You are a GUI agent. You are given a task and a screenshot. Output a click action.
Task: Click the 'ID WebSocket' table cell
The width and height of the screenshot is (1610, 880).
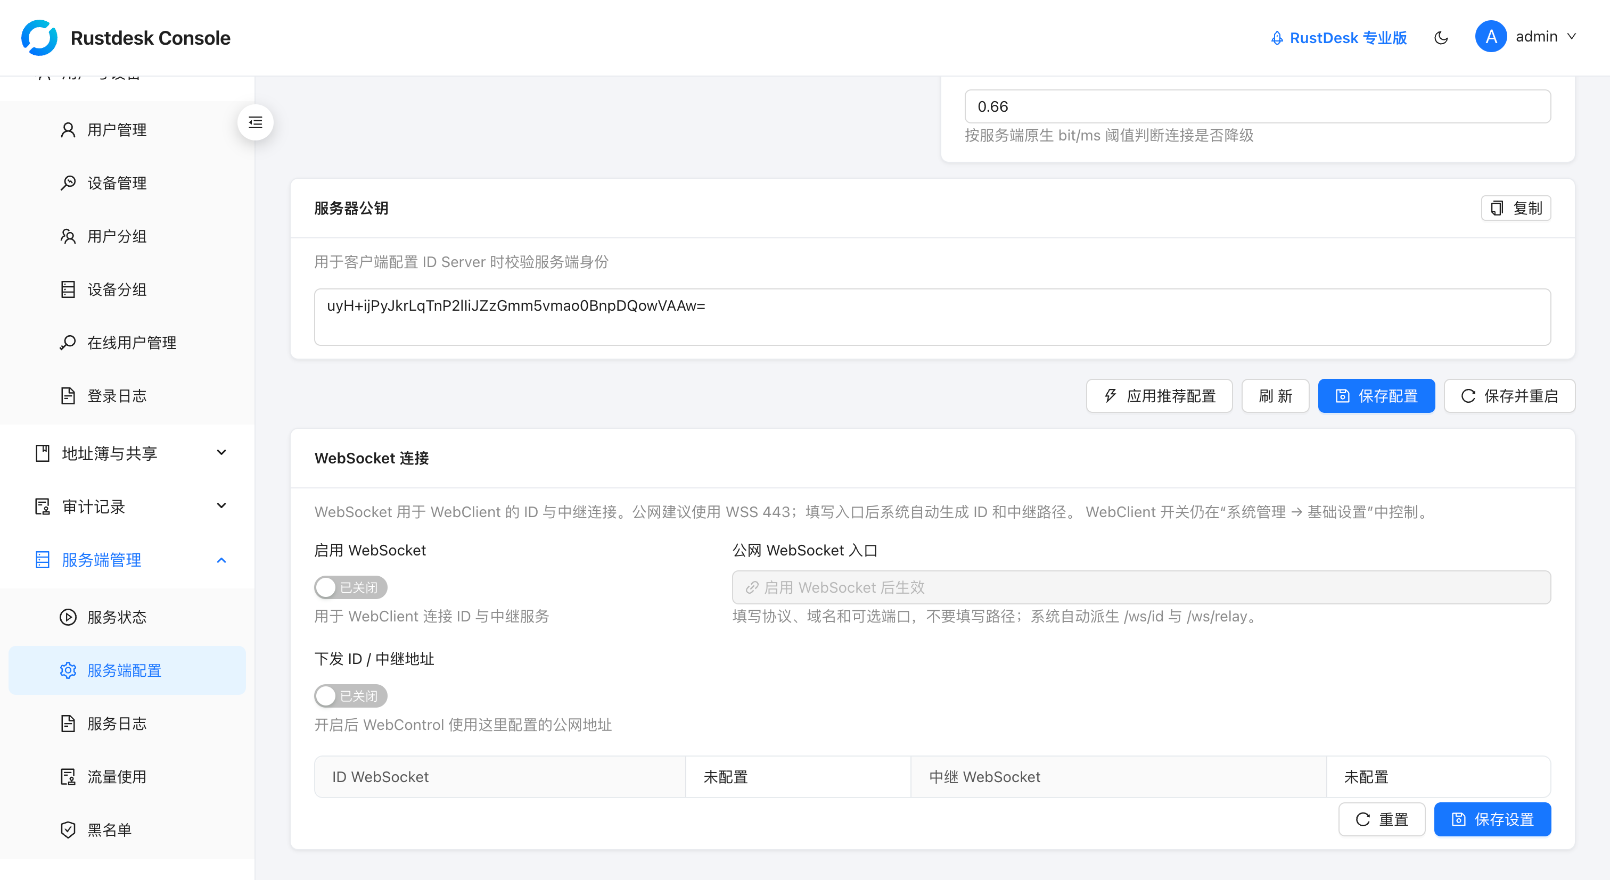500,776
